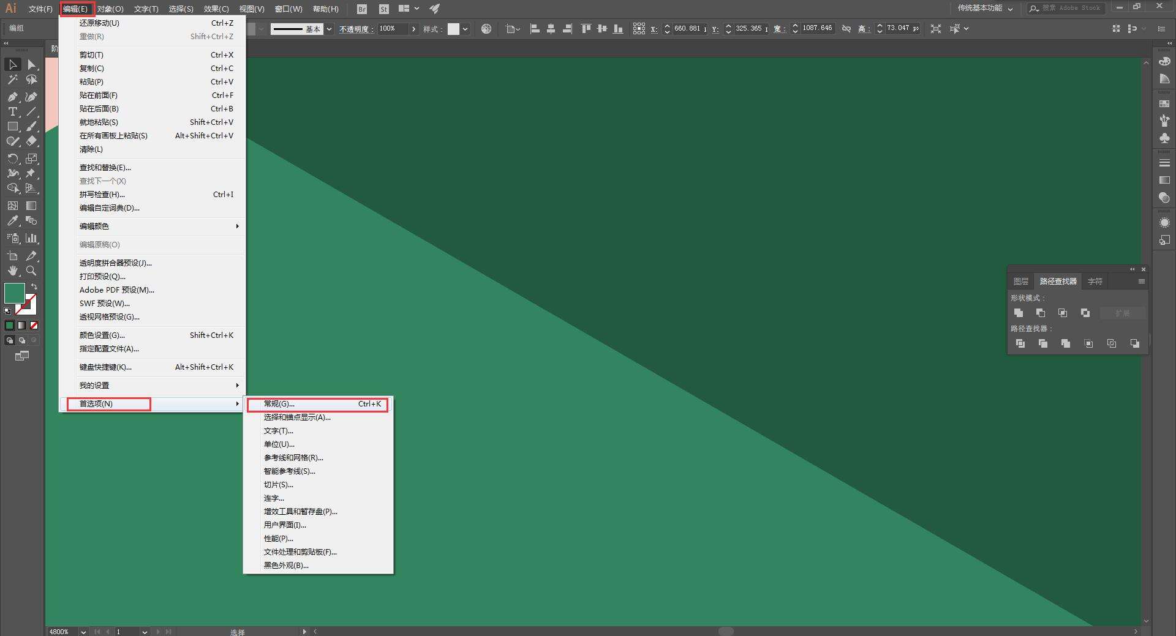Swap fill and stroke colors
The width and height of the screenshot is (1176, 636).
[x=35, y=286]
